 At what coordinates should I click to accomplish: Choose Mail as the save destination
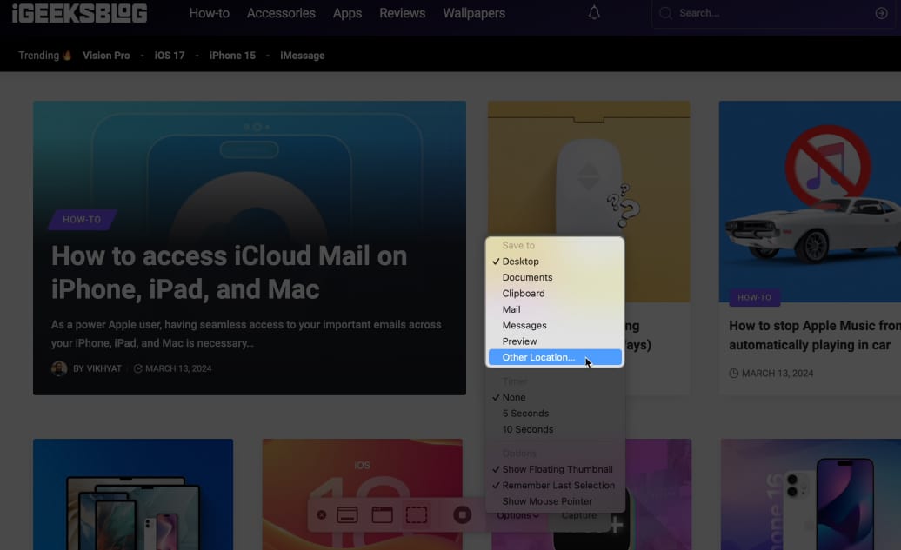click(x=555, y=309)
